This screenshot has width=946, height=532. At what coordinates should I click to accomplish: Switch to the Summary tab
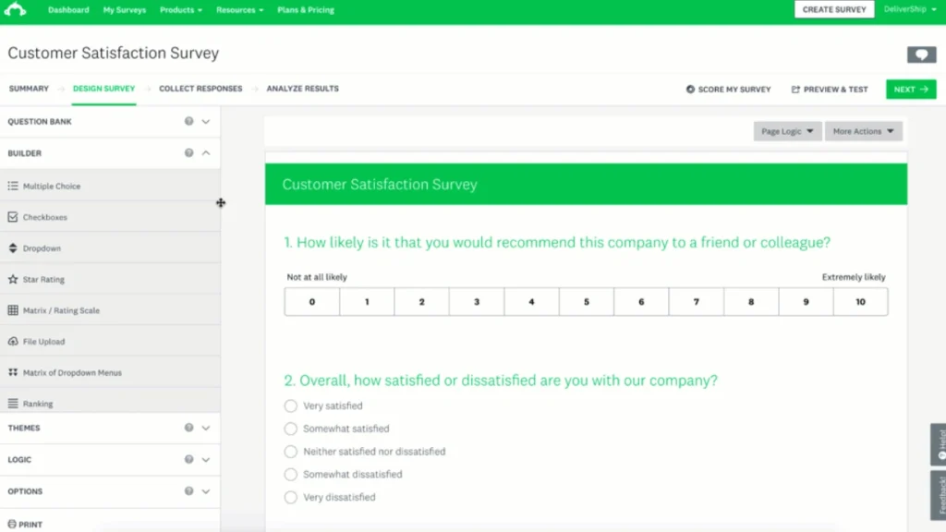(x=29, y=89)
